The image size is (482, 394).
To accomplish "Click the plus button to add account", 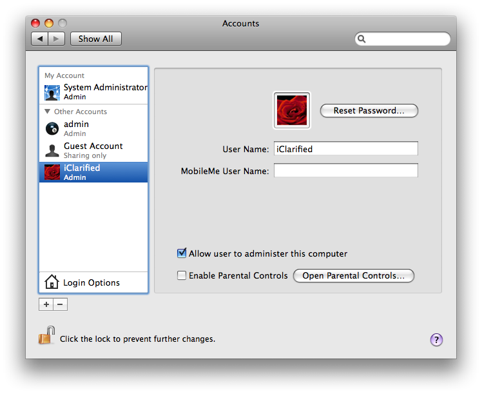I will coord(46,304).
